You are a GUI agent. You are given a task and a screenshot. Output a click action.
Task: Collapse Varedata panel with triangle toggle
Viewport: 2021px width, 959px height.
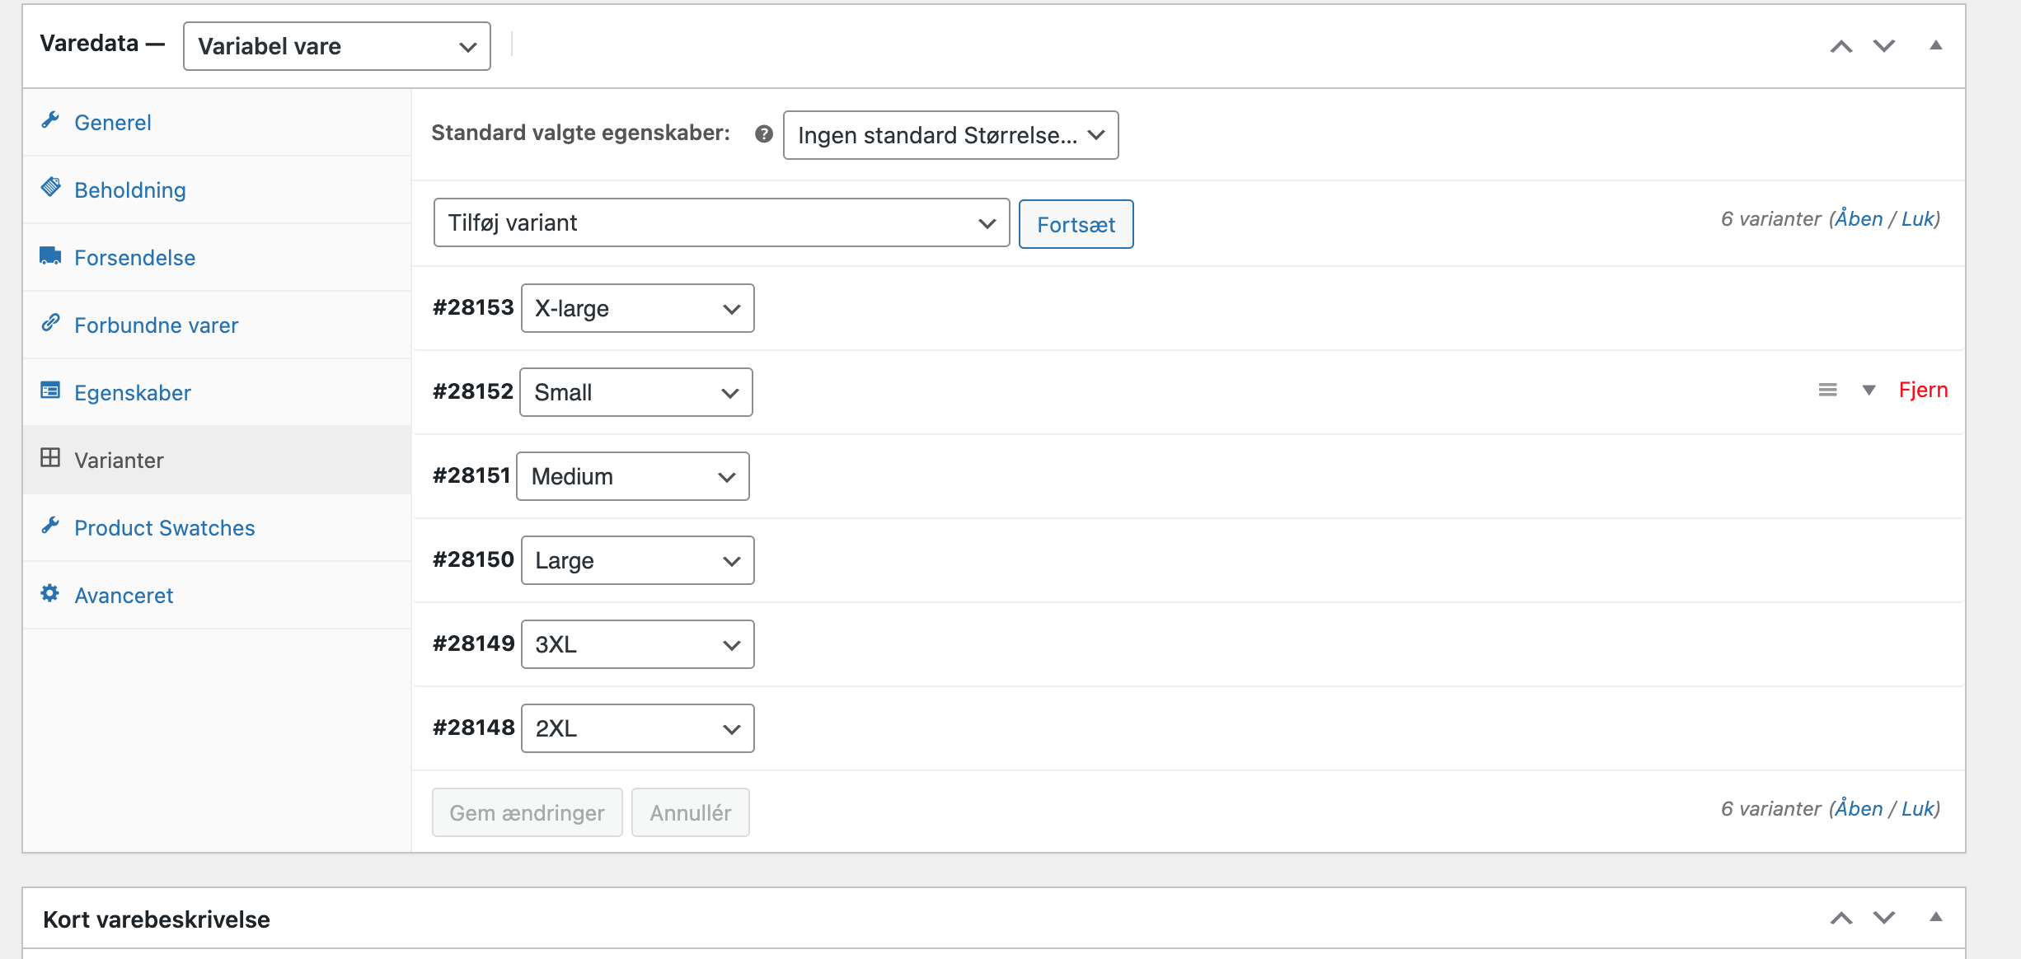[x=1935, y=45]
